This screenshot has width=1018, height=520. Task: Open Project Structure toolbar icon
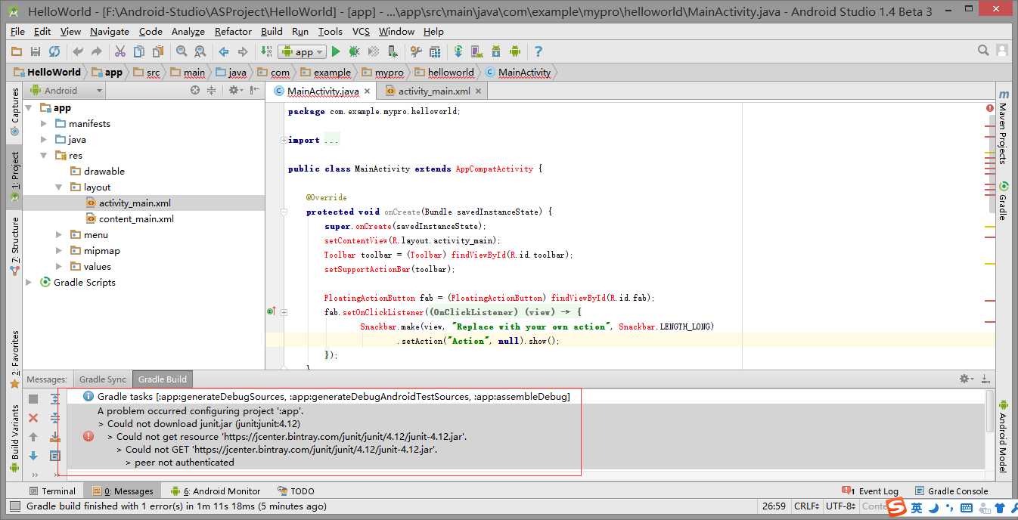pos(435,51)
